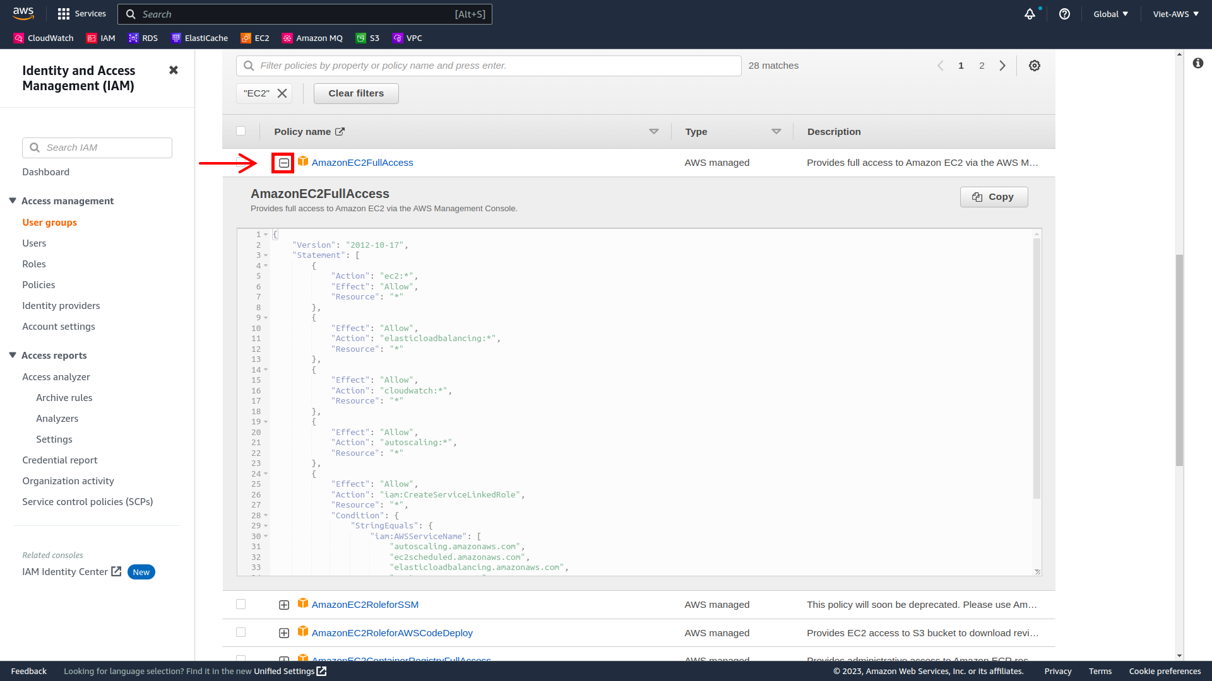Screen dimensions: 1212x681
Task: Open EC2 shortcut in favorites bar
Action: 255,38
